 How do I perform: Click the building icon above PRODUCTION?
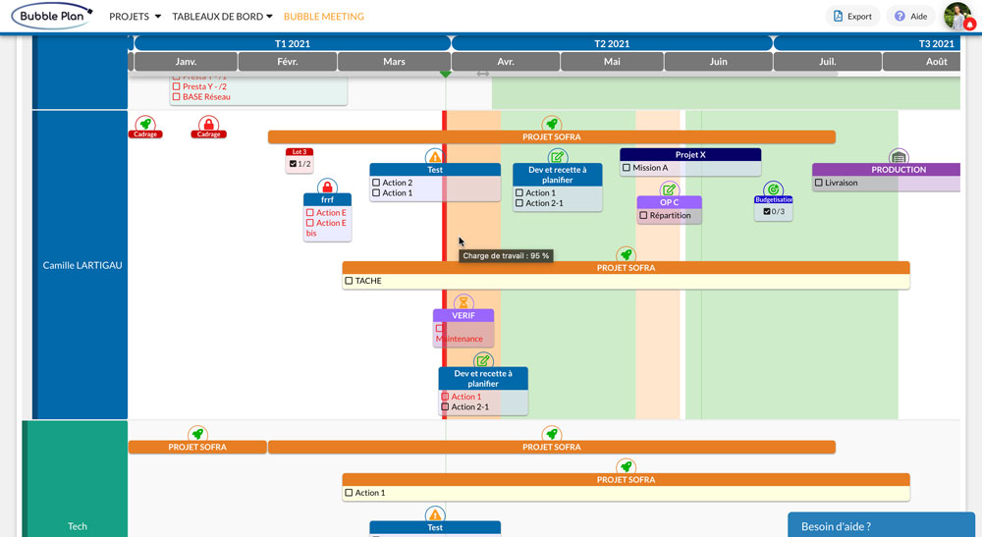pos(899,156)
